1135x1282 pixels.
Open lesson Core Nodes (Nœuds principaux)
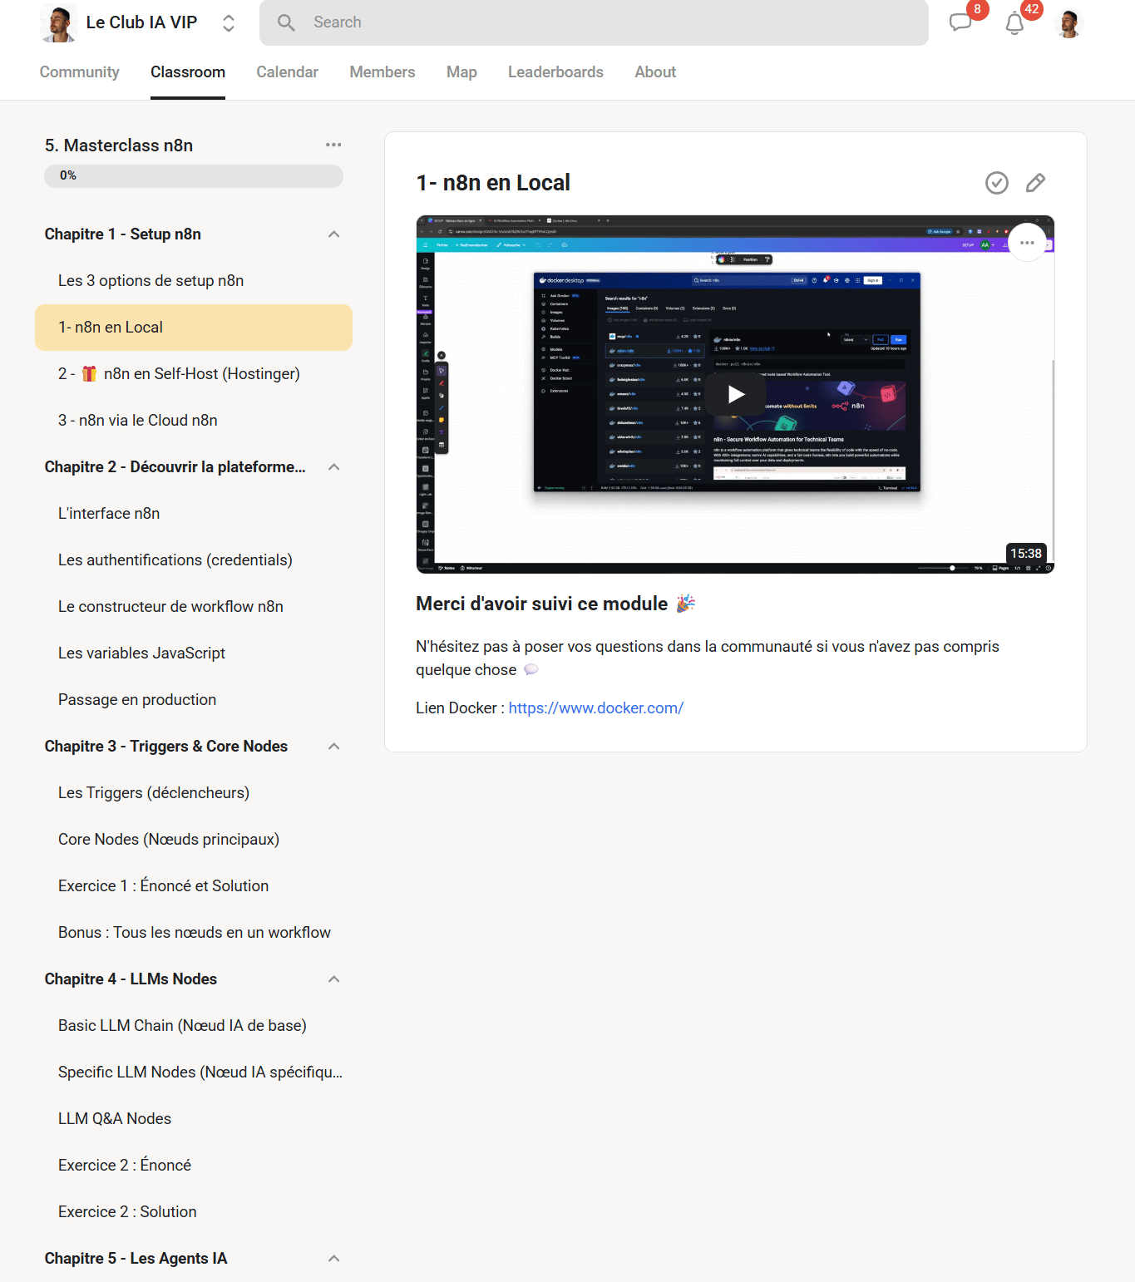pos(194,840)
